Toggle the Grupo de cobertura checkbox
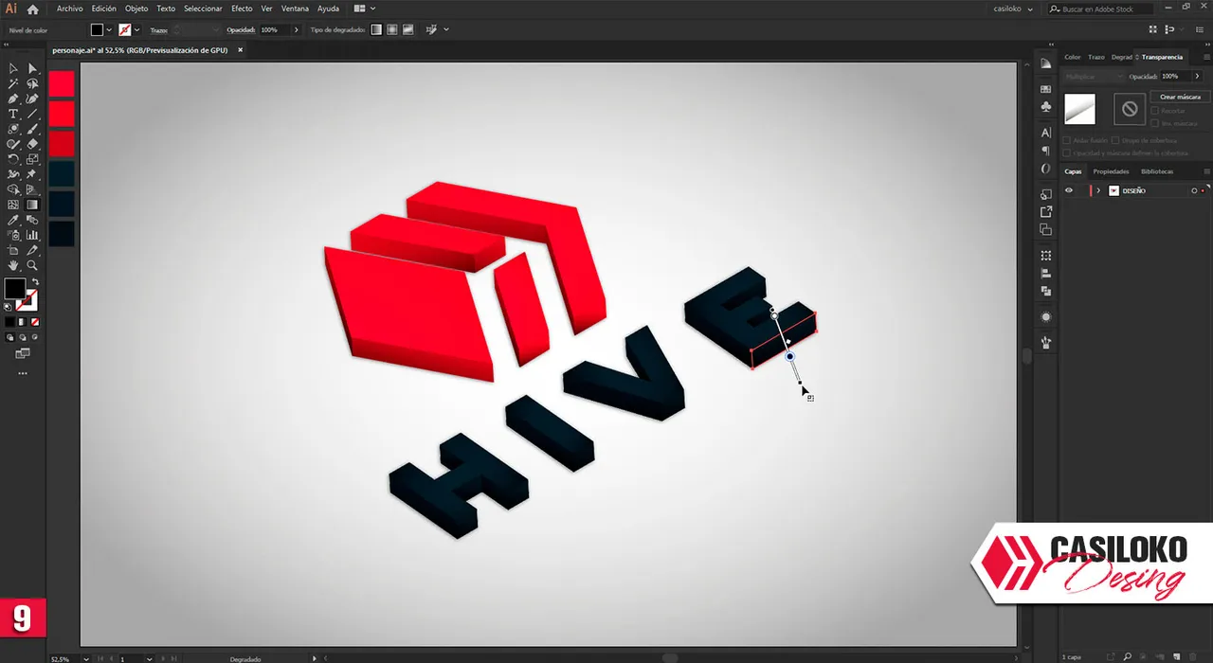Screen dimensions: 1213x663 1115,140
